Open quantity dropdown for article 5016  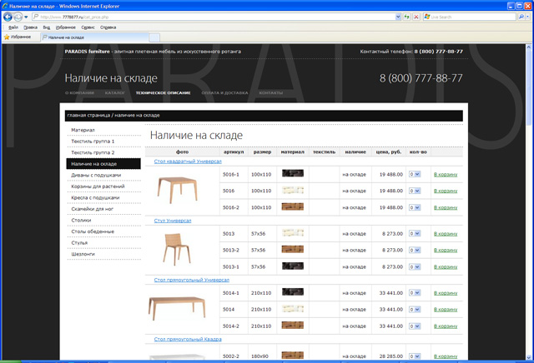(x=415, y=191)
